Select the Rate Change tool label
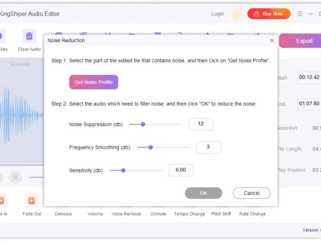Viewport: 321px width, 241px height. 253,214
